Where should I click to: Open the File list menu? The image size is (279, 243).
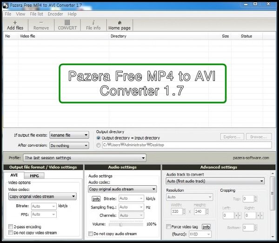36,14
